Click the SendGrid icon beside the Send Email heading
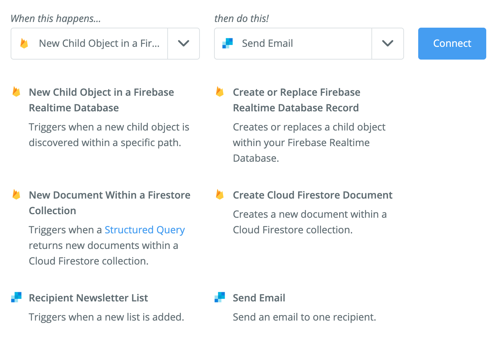 click(220, 297)
